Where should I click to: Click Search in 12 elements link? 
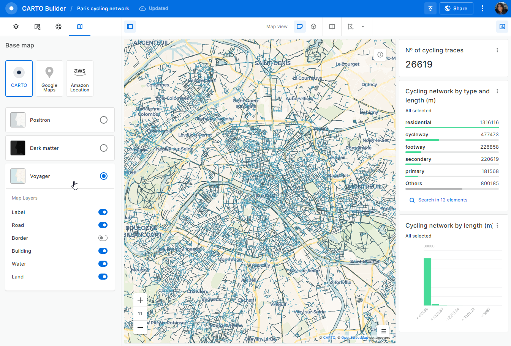(443, 200)
